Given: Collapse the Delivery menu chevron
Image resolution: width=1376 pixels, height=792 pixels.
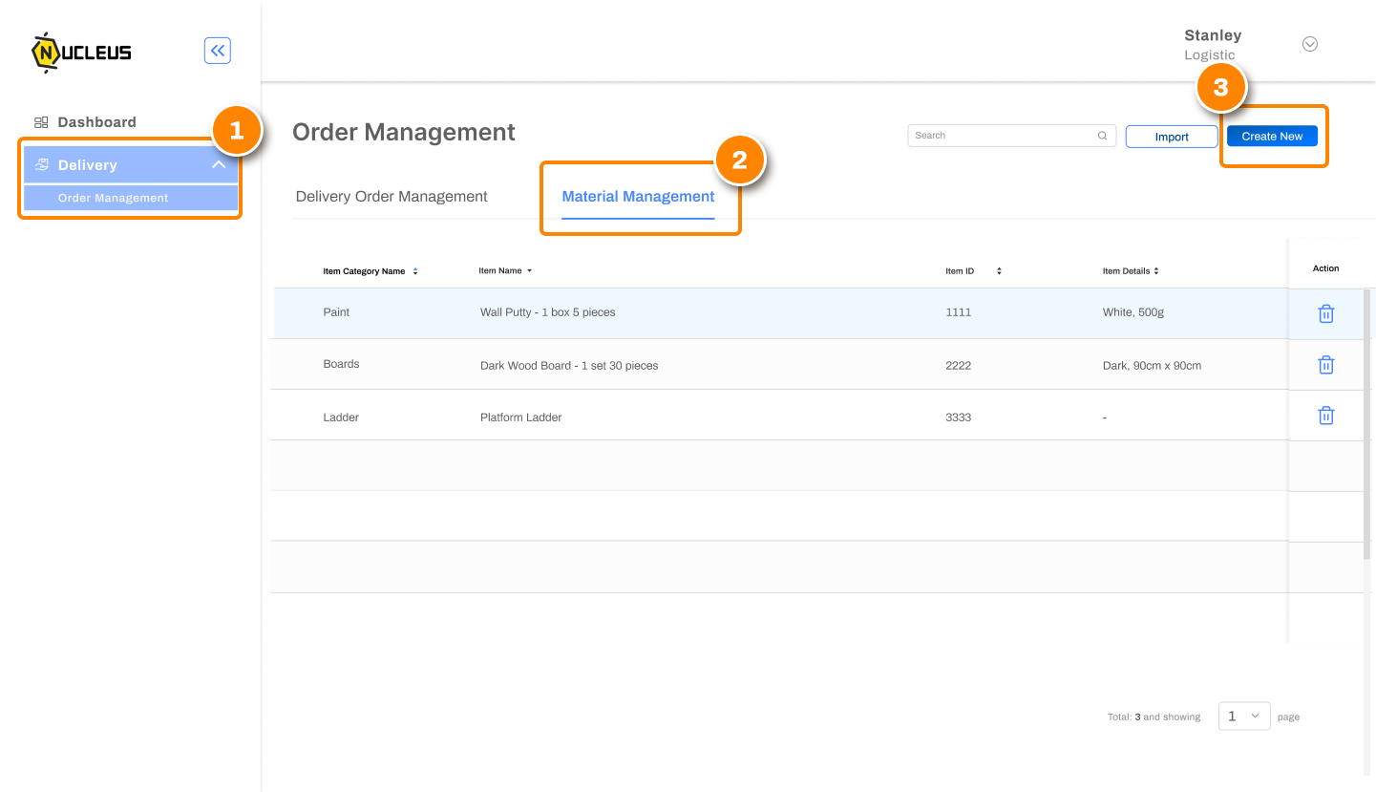Looking at the screenshot, I should 219,164.
